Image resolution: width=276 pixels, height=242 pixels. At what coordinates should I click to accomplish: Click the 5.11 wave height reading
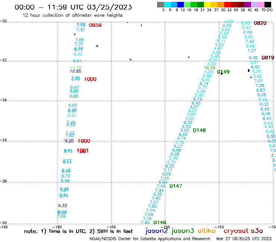pos(221,41)
